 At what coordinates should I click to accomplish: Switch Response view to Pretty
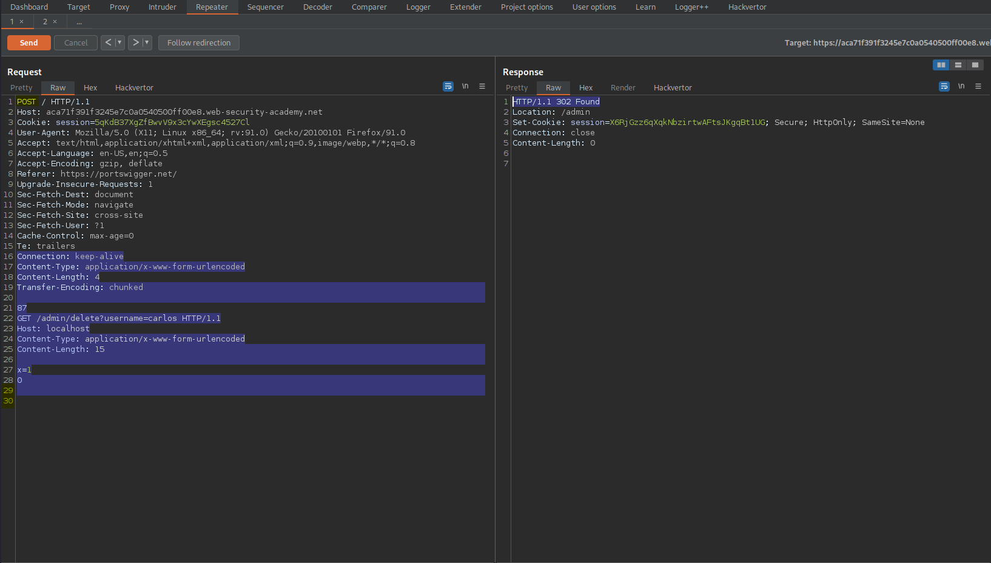[517, 88]
